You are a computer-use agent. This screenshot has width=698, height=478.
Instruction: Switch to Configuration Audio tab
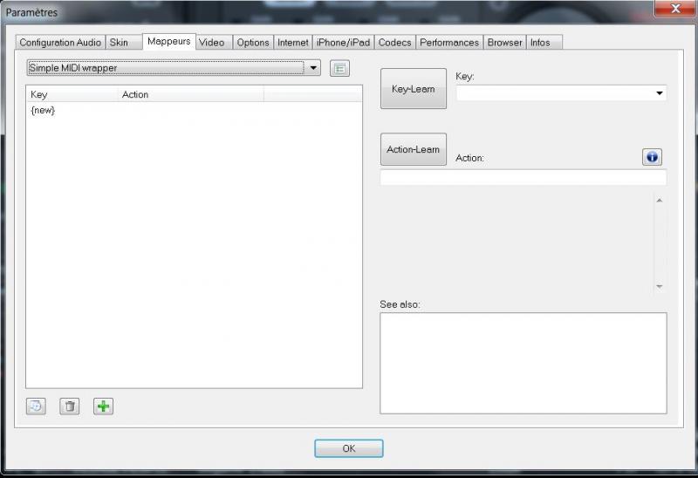(x=60, y=42)
